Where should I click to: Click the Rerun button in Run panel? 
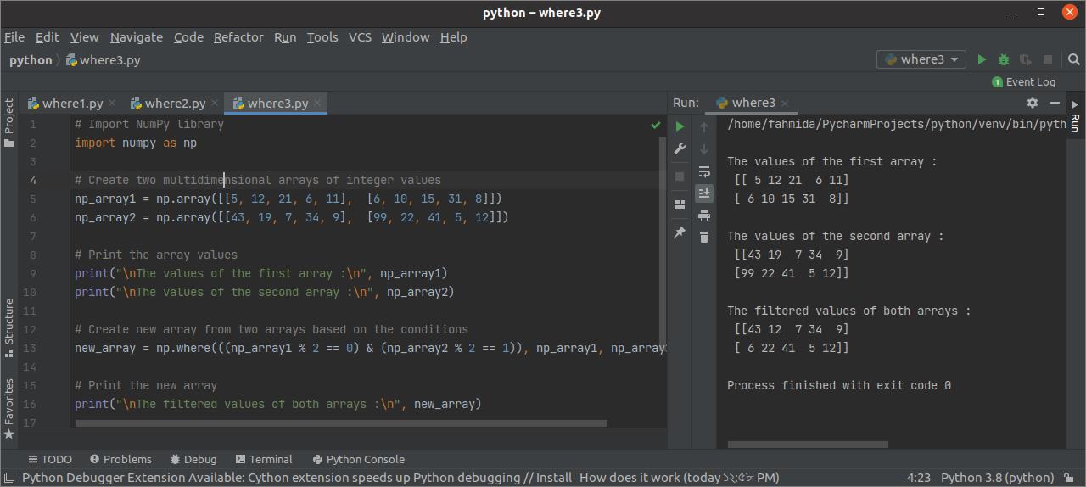point(680,126)
